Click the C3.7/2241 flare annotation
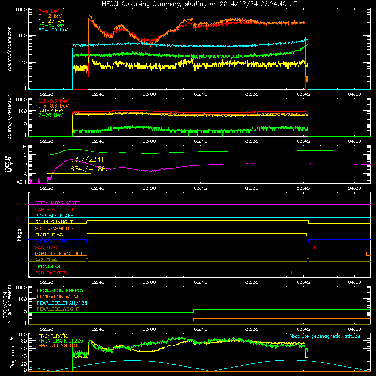The height and width of the screenshot is (376, 376). (x=87, y=159)
